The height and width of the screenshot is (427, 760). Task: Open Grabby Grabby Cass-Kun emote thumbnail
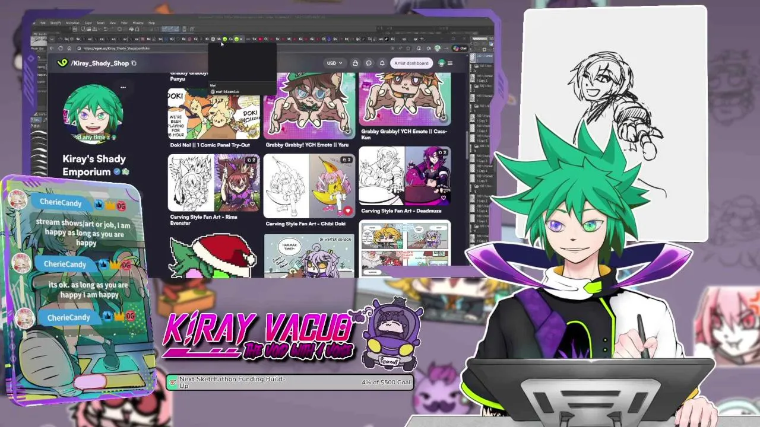(405, 99)
